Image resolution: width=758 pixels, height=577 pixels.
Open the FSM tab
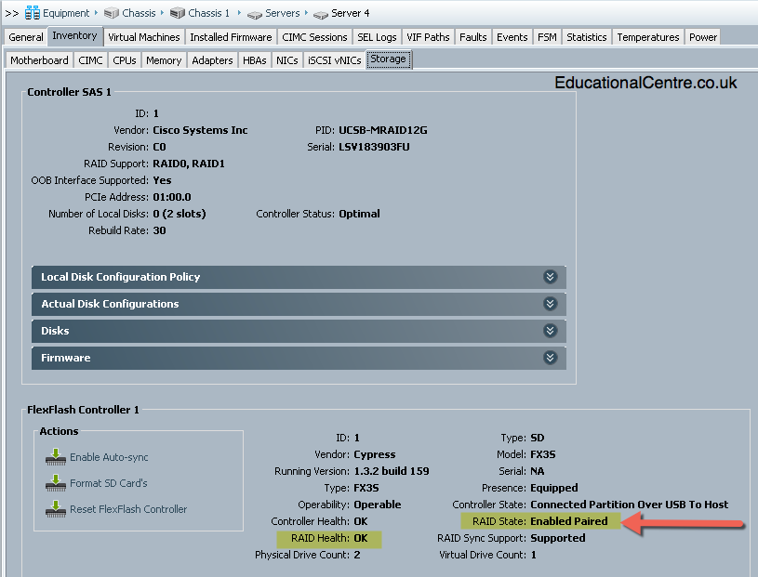click(547, 37)
